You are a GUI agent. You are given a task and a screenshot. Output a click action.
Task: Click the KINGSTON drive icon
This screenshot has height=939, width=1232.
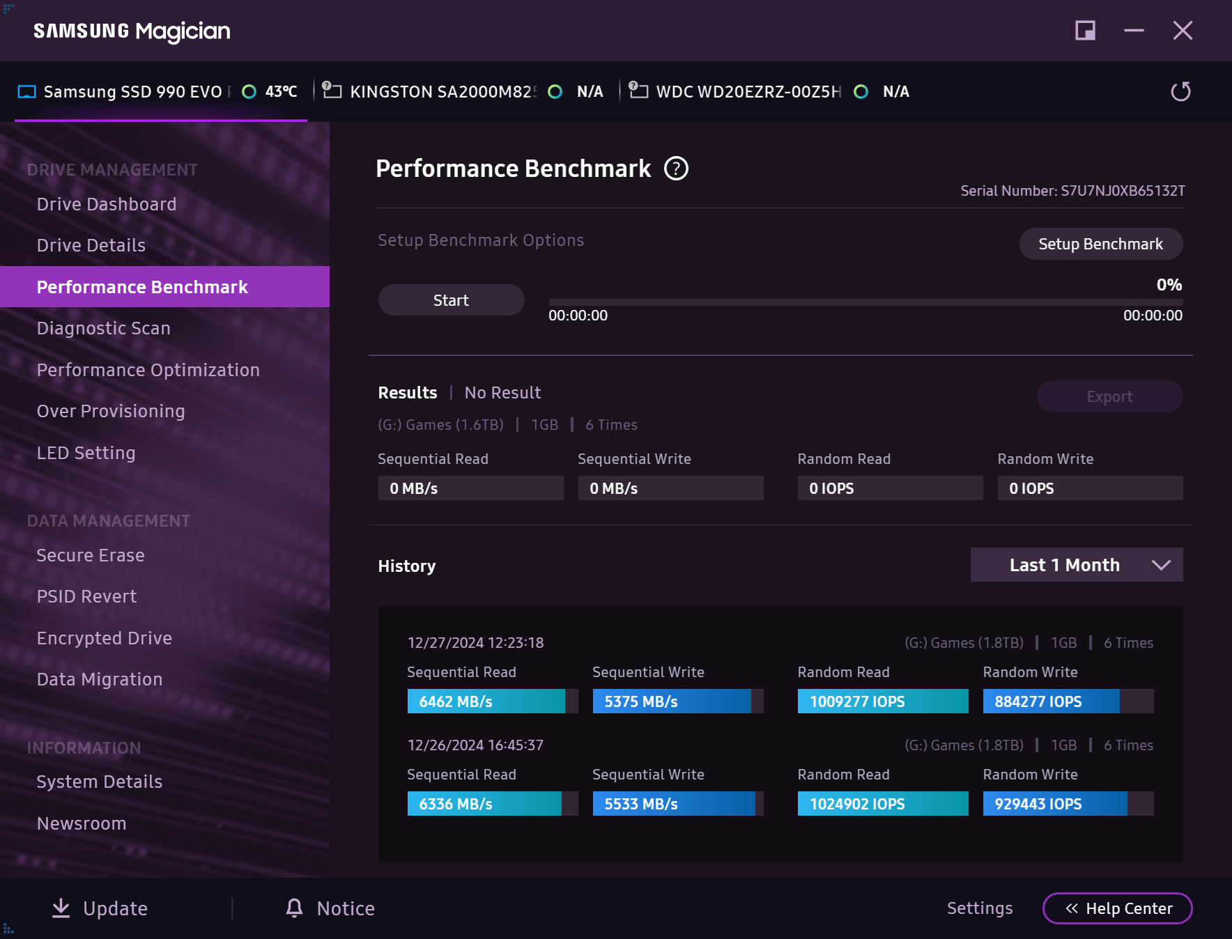click(x=332, y=90)
